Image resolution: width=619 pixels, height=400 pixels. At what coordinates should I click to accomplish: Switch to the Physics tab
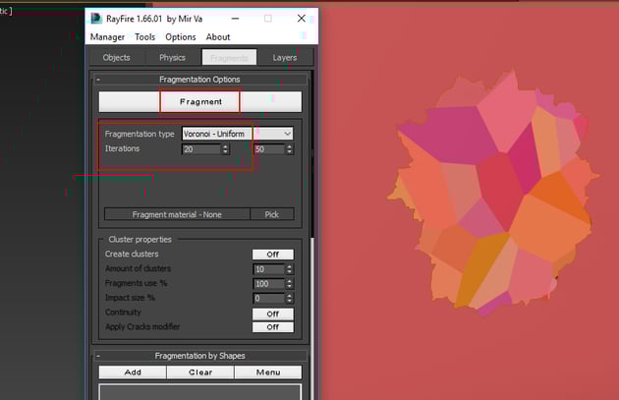(172, 58)
